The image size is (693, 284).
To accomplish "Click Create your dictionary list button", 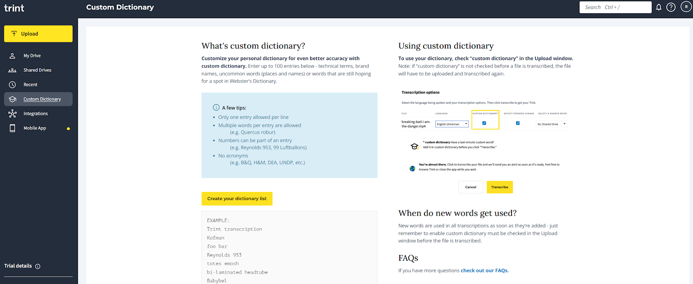I will pyautogui.click(x=237, y=199).
